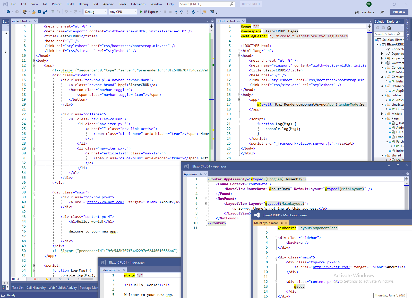Collapse the Pages folder in Solution Explorer
The height and width of the screenshot is (298, 412).
[x=382, y=118]
